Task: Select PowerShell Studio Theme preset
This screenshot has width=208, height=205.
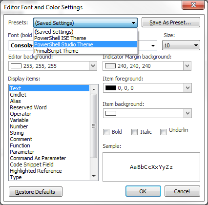Action: [x=85, y=44]
